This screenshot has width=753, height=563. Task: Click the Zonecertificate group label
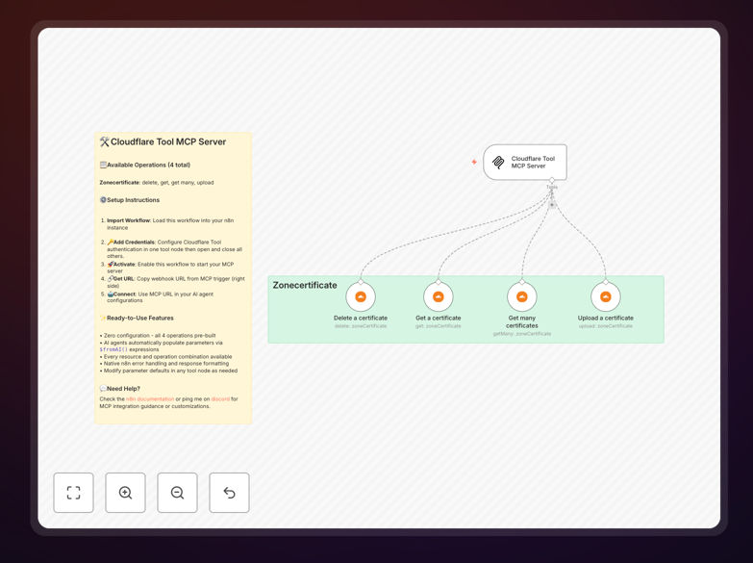click(x=305, y=285)
